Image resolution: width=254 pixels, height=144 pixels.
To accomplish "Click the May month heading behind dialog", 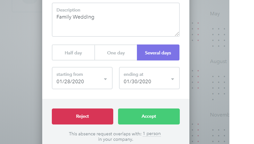I will [215, 14].
